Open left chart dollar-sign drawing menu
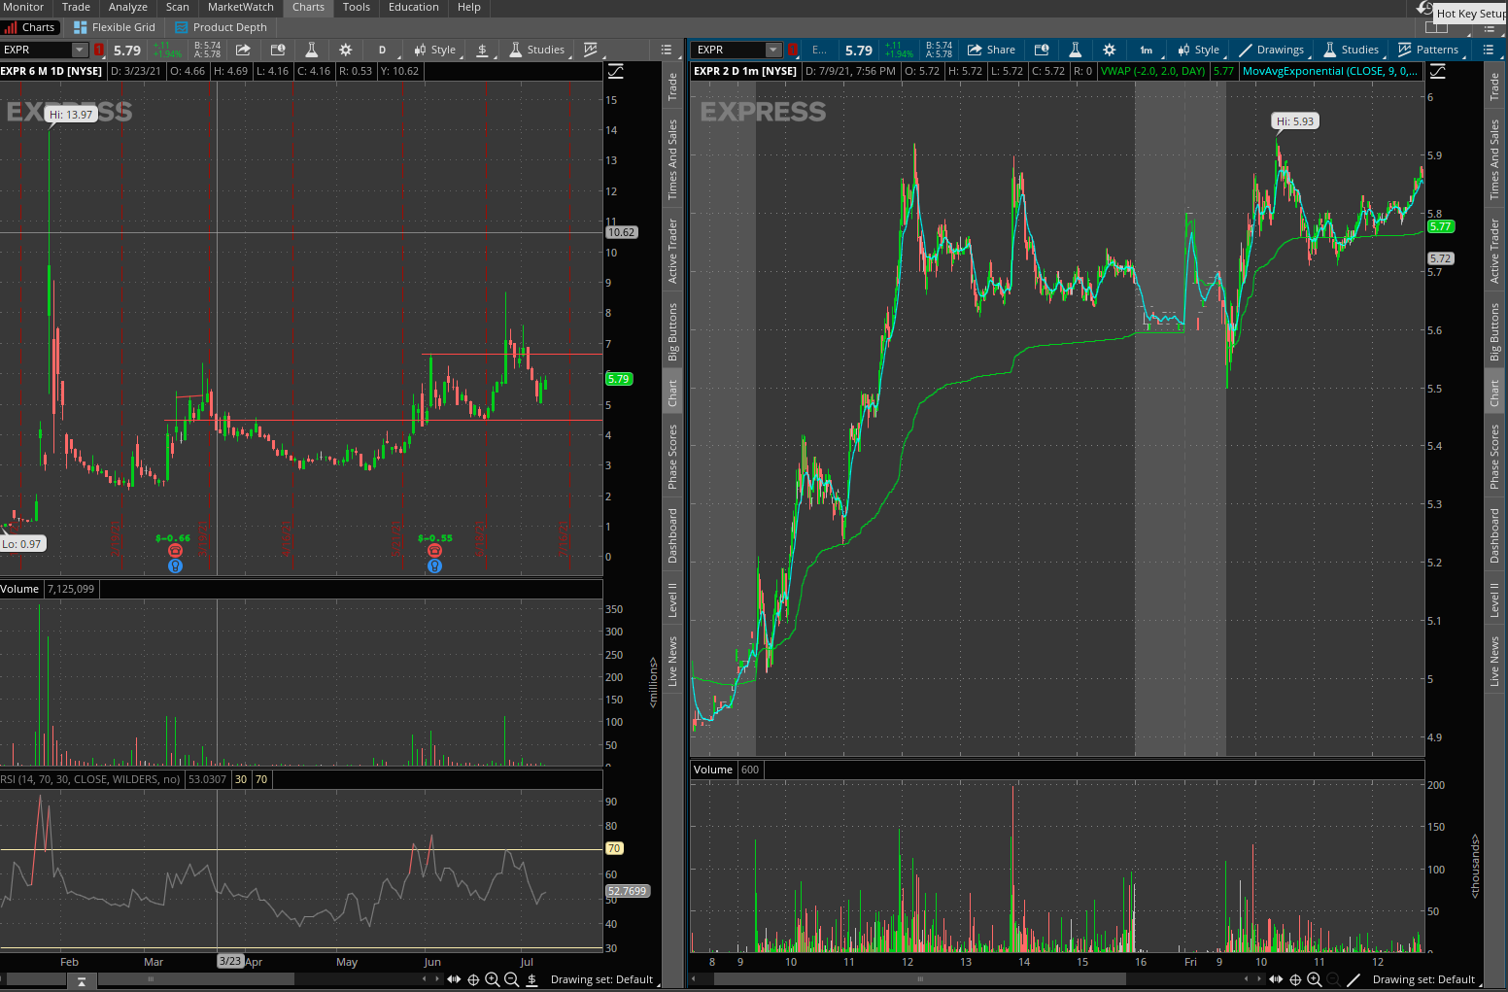 pos(482,50)
